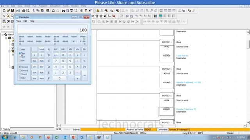Click the New file icon in toolbar
The image size is (250, 140).
(4, 10)
